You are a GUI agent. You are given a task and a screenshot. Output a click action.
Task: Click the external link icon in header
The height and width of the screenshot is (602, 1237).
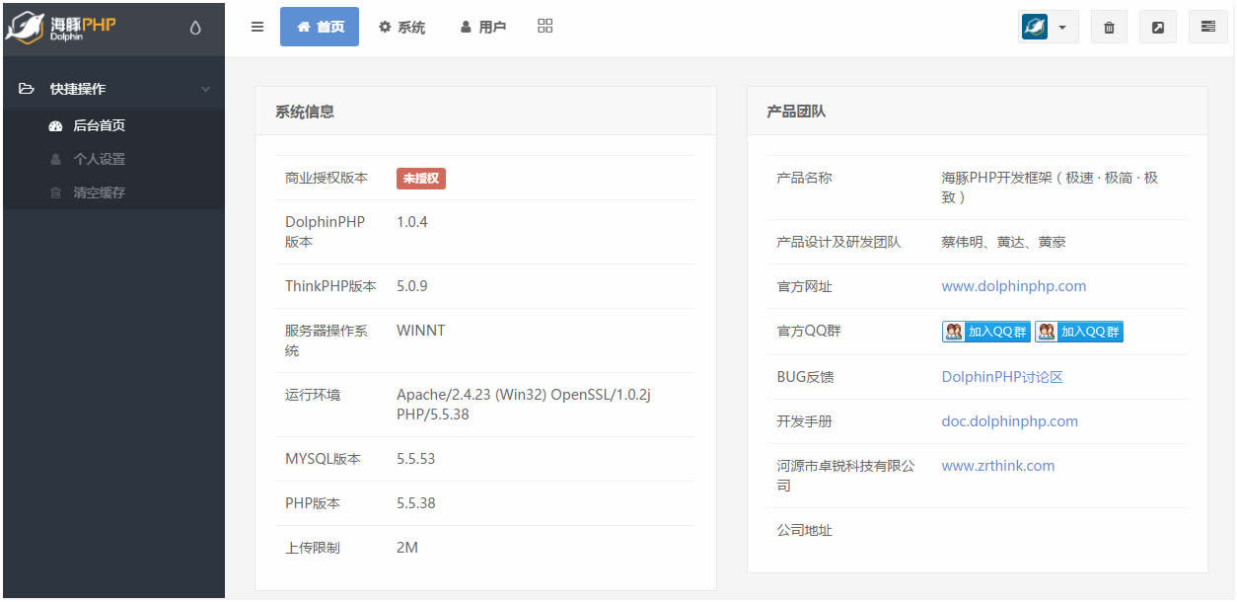click(1158, 28)
